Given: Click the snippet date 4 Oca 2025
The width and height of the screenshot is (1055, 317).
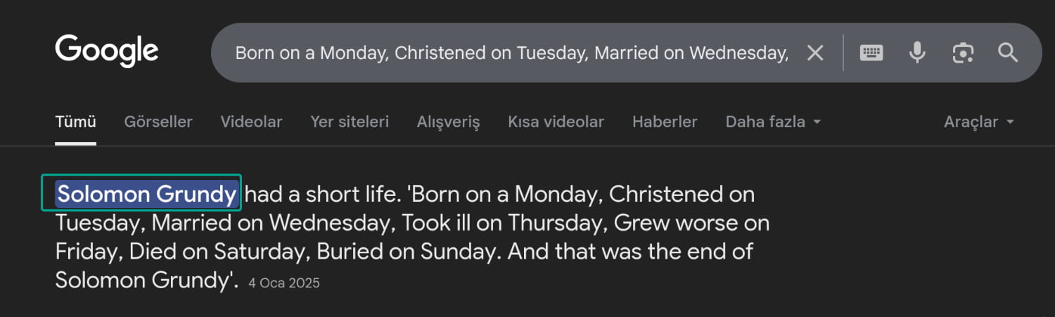Looking at the screenshot, I should point(284,283).
